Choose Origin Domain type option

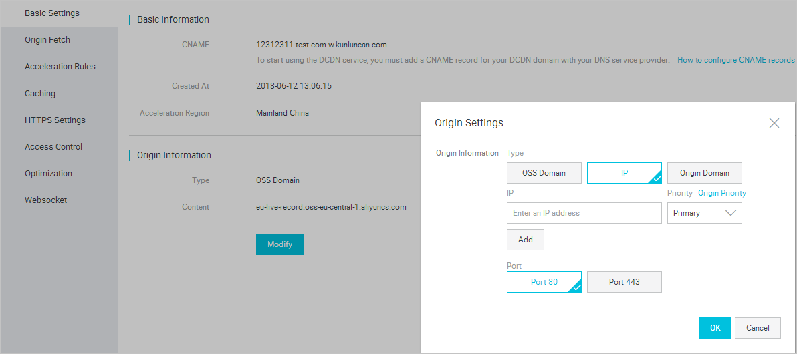[x=704, y=173]
